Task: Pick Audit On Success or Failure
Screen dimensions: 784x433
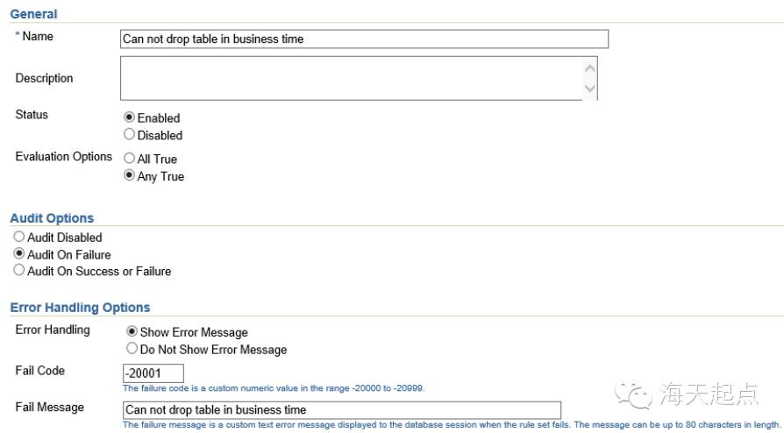Action: (19, 271)
